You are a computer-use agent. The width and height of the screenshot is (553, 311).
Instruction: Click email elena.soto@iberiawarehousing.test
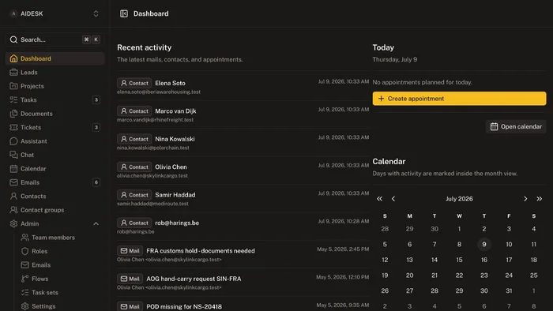pyautogui.click(x=159, y=92)
